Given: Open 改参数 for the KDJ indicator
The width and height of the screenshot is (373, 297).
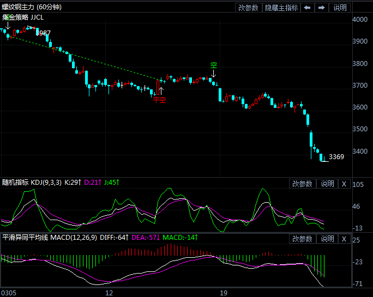Looking at the screenshot, I should tap(302, 184).
